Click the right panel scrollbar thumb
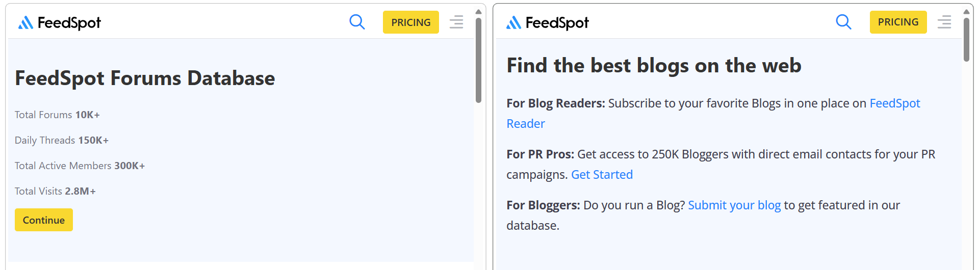The image size is (978, 270). pos(966,40)
